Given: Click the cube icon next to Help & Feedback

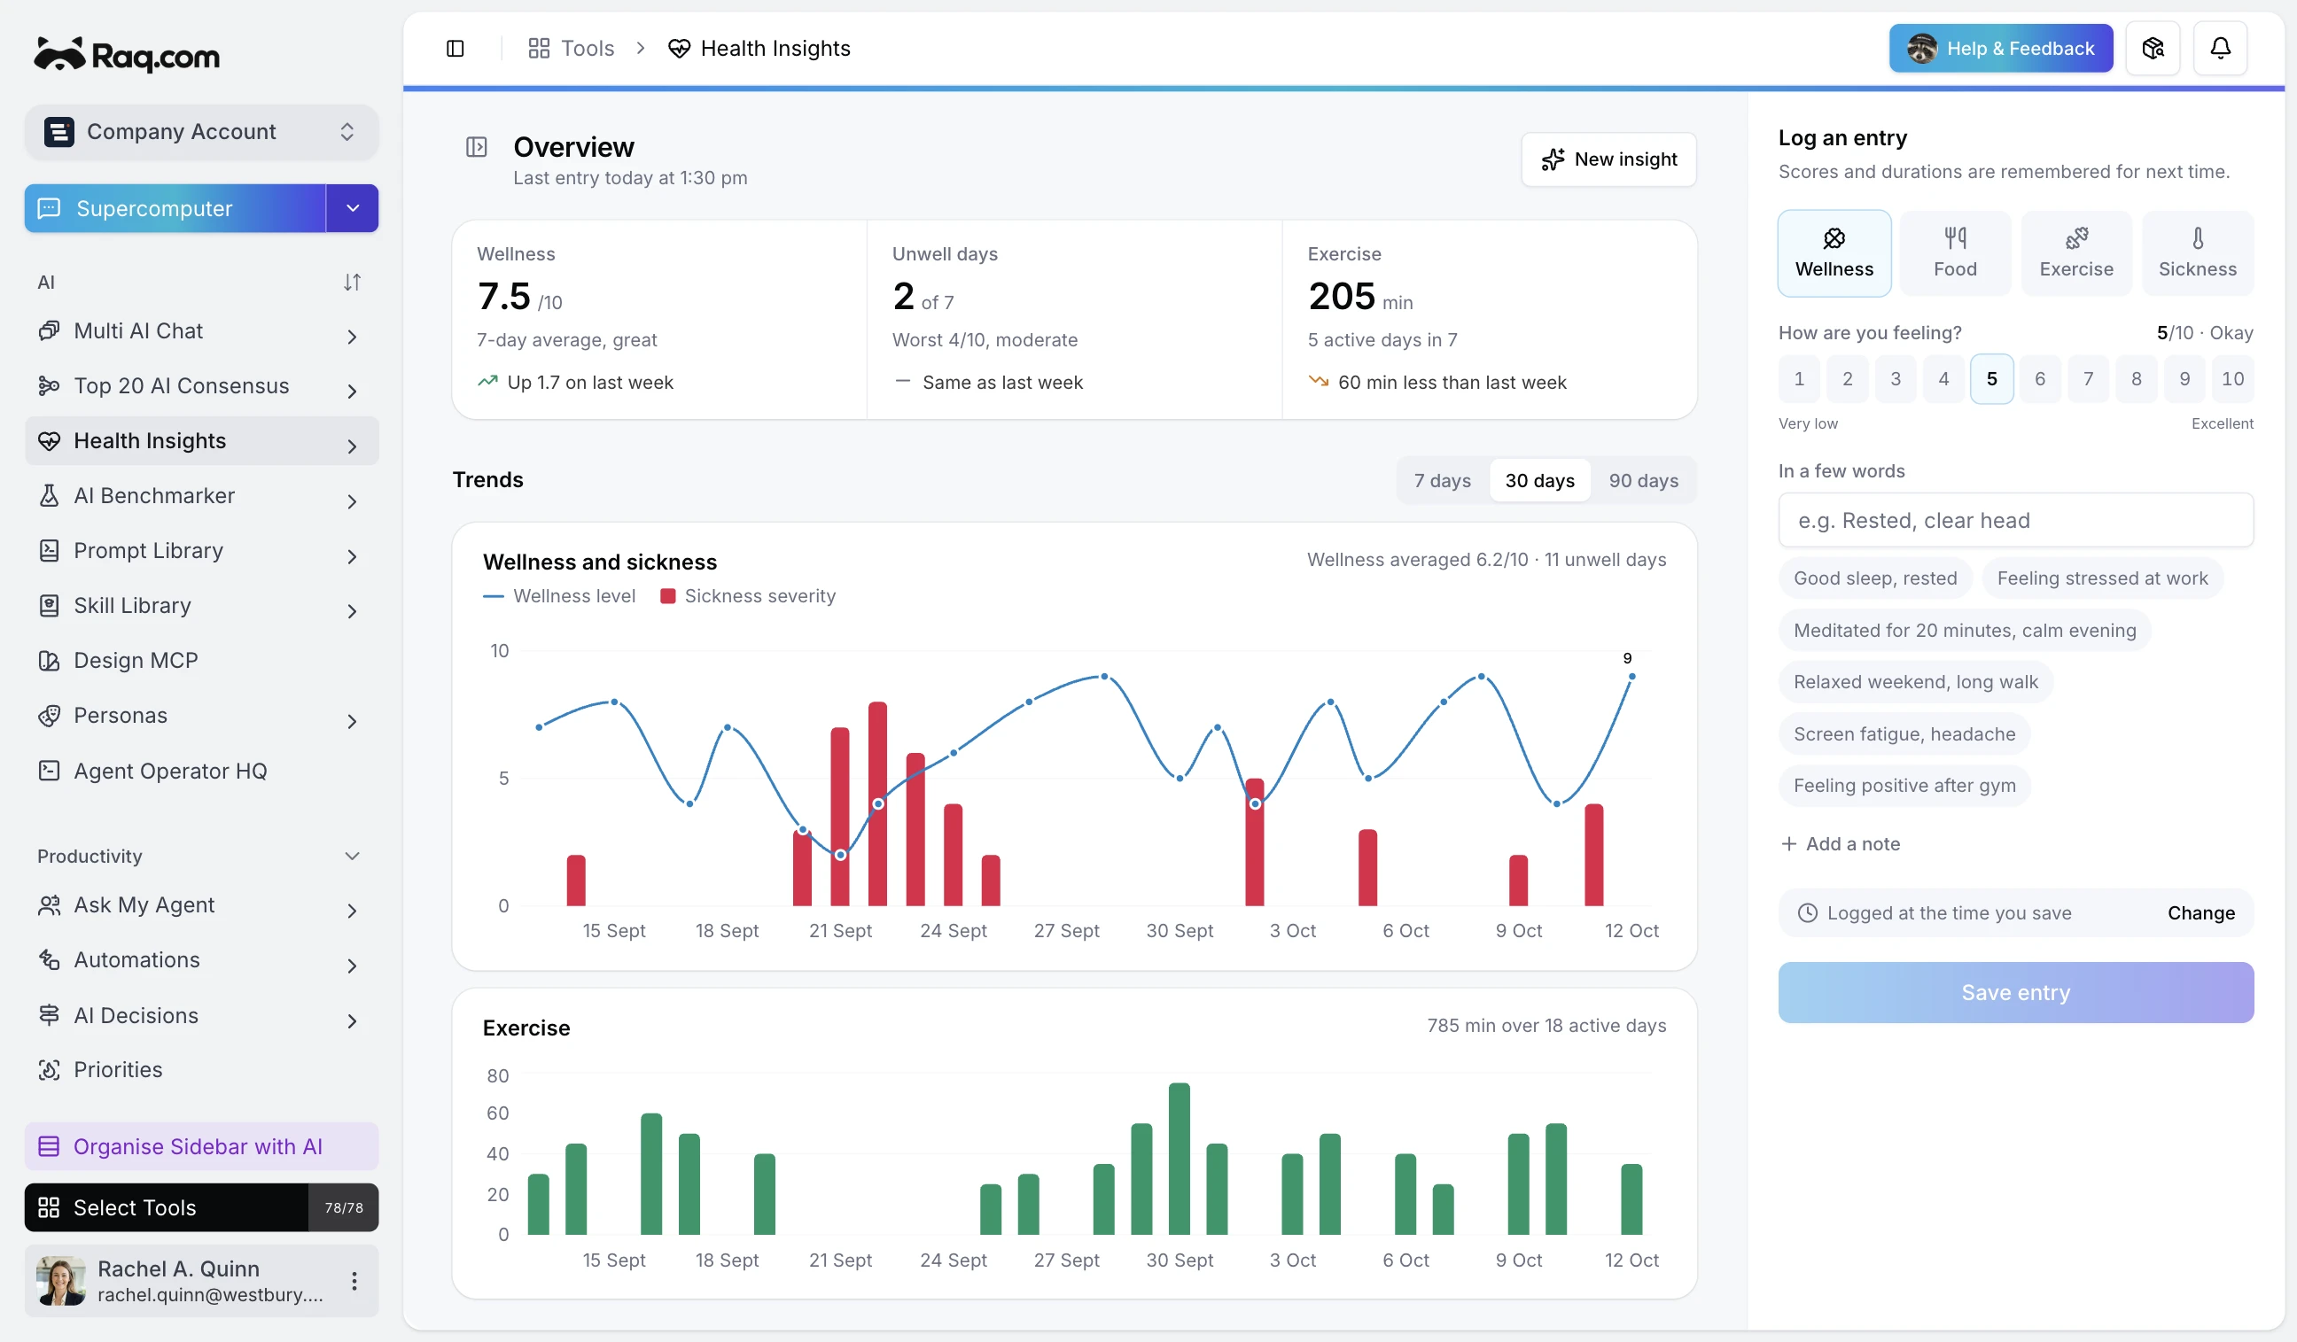Looking at the screenshot, I should (x=2152, y=49).
